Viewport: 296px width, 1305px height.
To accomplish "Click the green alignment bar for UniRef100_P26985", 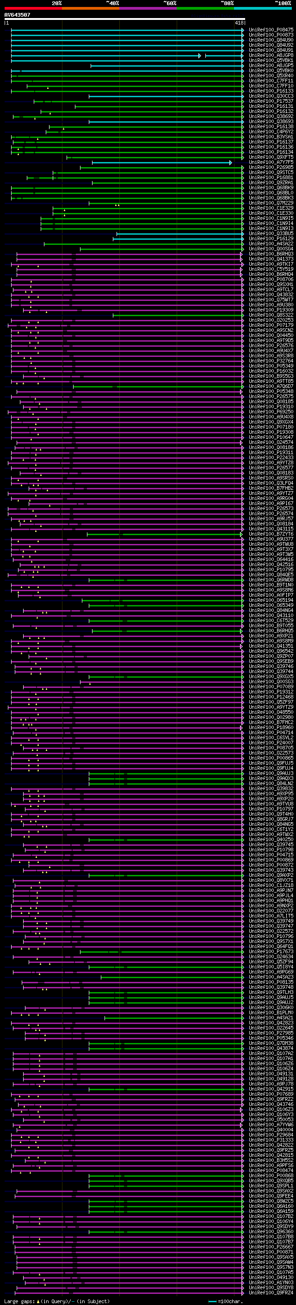I will click(x=162, y=167).
